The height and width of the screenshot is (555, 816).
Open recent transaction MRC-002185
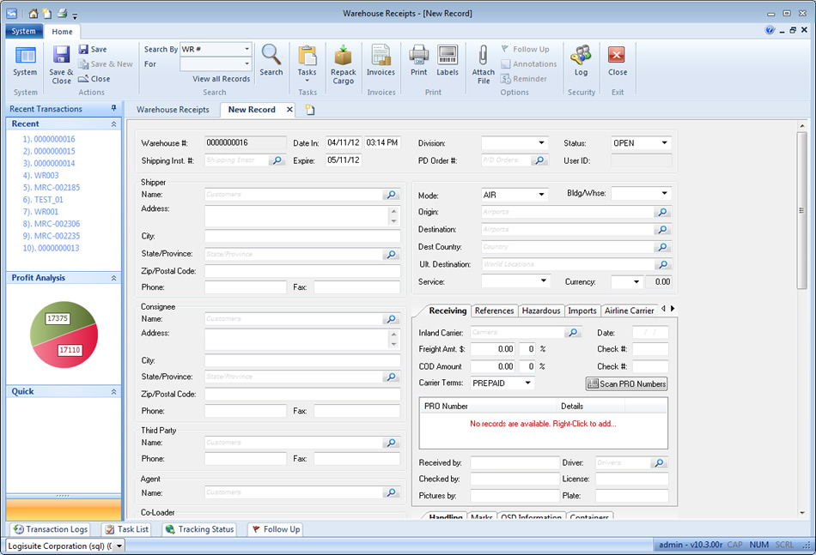tap(52, 187)
